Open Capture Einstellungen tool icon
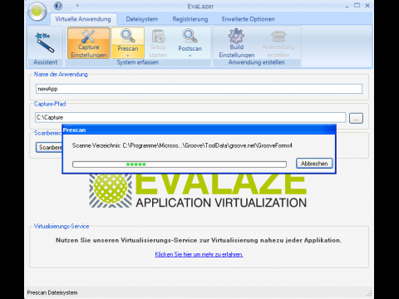This screenshot has width=399, height=299. click(x=88, y=43)
